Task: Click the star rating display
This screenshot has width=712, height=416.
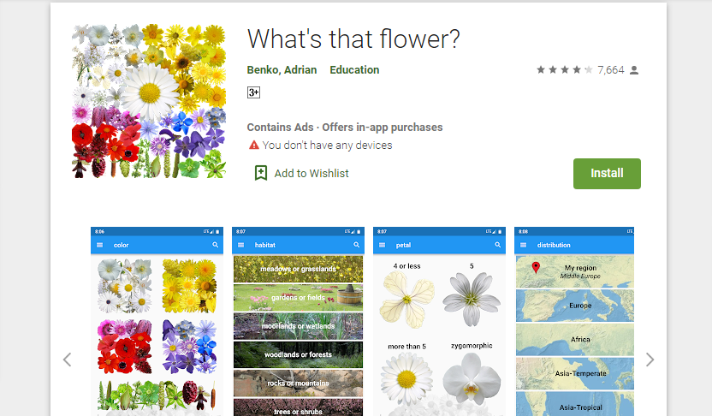Action: tap(565, 70)
